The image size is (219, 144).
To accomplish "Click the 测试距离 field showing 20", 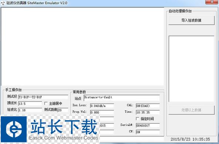I will click(63, 110).
